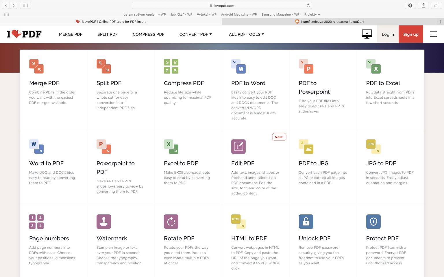
Task: Click the Rotate PDF icon
Action: point(171,222)
